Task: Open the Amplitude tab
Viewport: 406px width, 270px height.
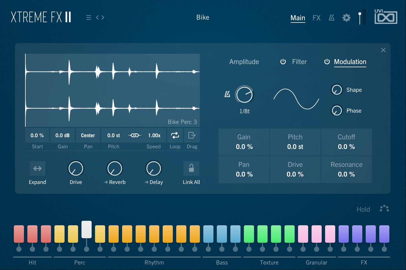Action: coord(244,62)
